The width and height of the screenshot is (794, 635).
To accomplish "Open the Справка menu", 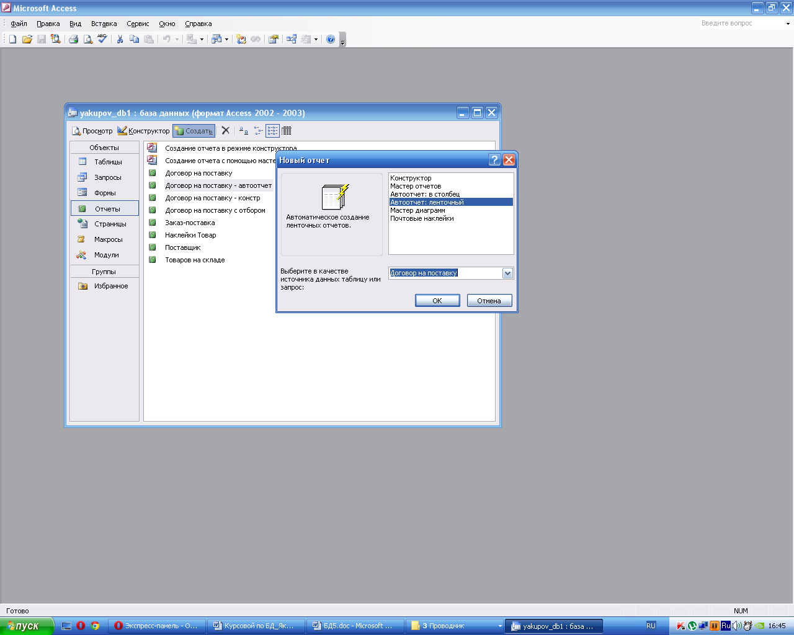I will click(198, 24).
